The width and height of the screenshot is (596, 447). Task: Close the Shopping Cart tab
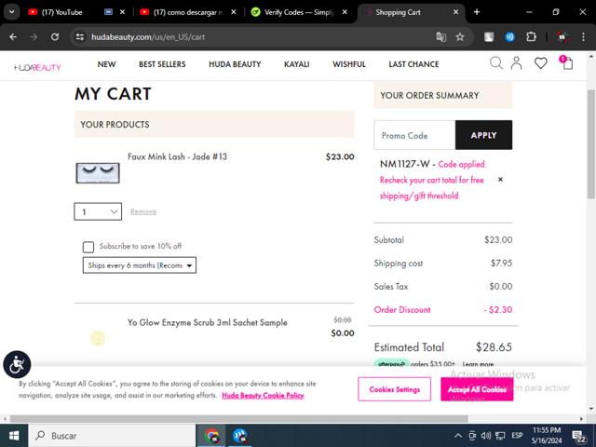point(455,12)
